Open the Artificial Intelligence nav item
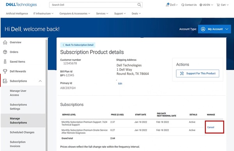Image resolution: width=234 pixels, height=151 pixels. 17,14
